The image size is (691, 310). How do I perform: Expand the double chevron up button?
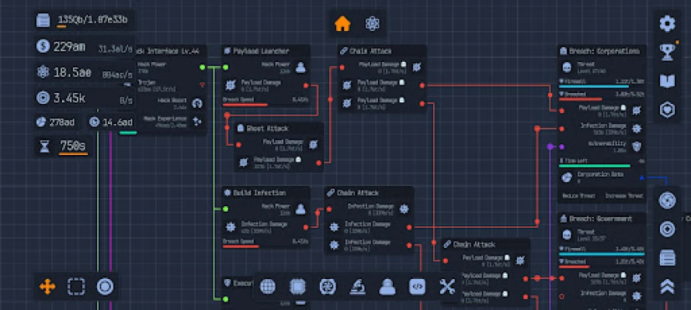667,287
